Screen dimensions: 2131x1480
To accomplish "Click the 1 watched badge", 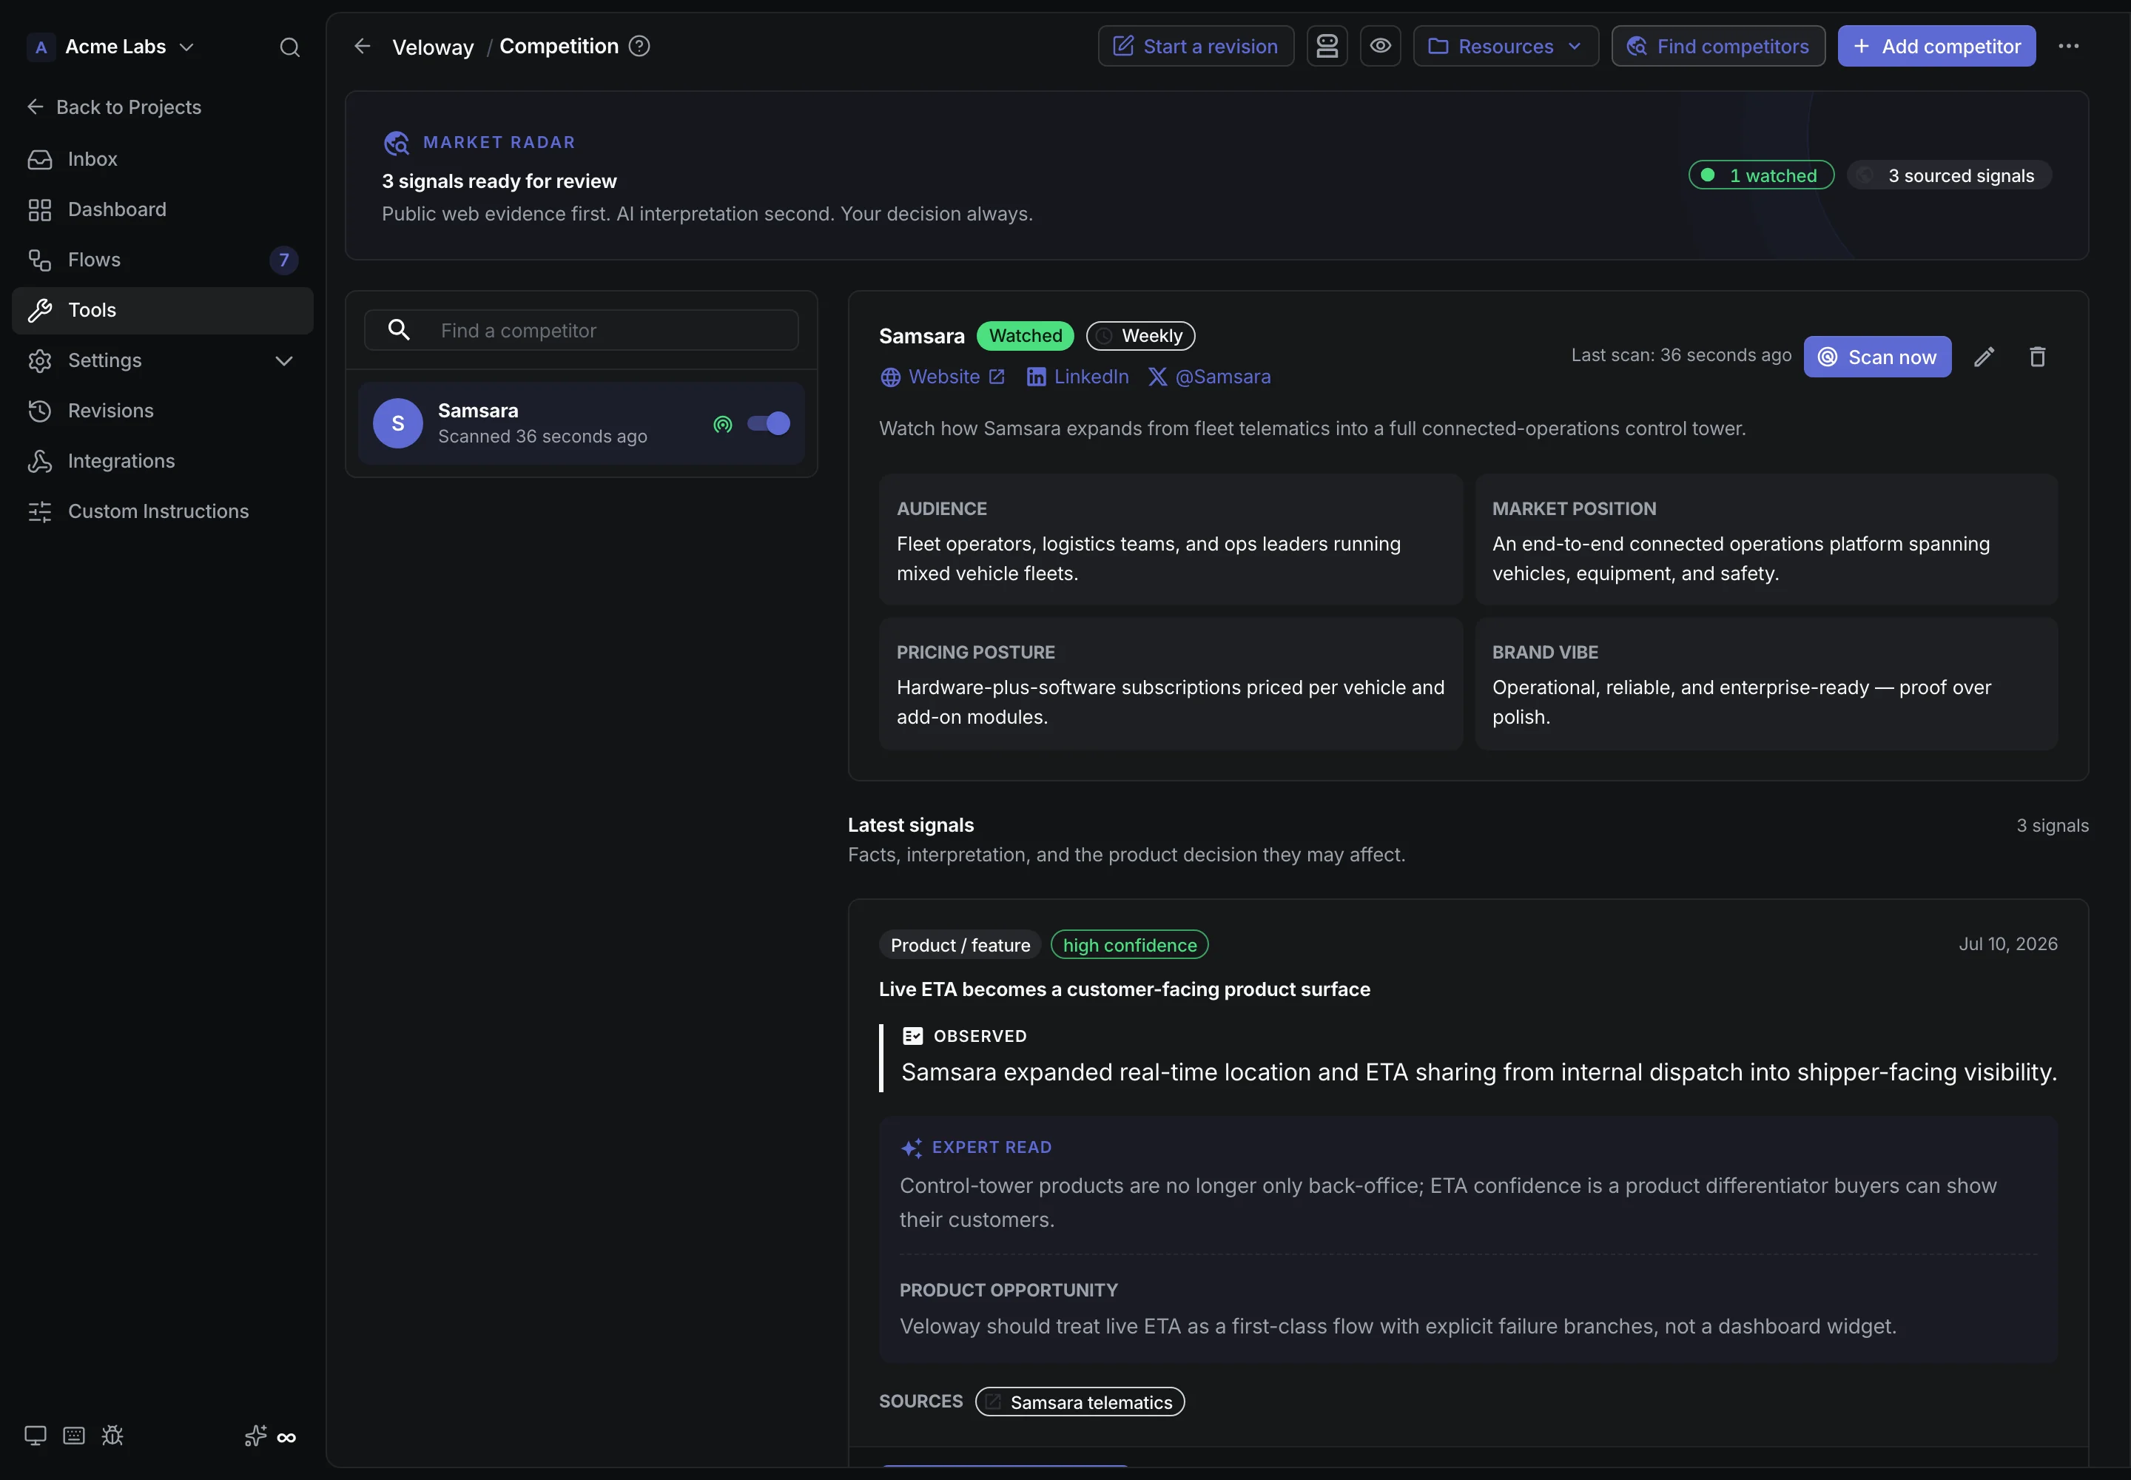I will coord(1761,175).
